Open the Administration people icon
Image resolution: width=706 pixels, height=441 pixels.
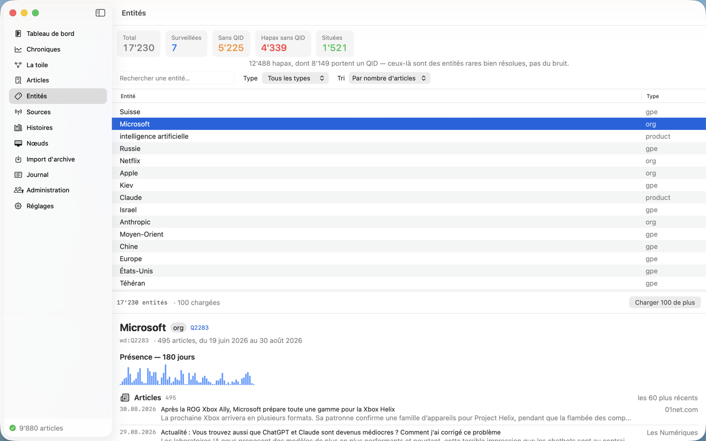19,190
